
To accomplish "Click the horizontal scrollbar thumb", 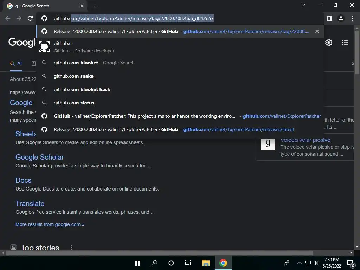I will (159, 253).
